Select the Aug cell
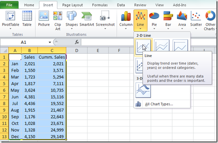 pos(15,110)
